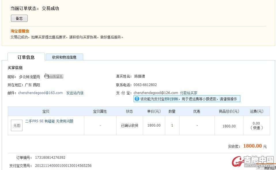Click the 淘宝提醒您 reminder heading
Screen dimensions: 276x170
coord(20,31)
